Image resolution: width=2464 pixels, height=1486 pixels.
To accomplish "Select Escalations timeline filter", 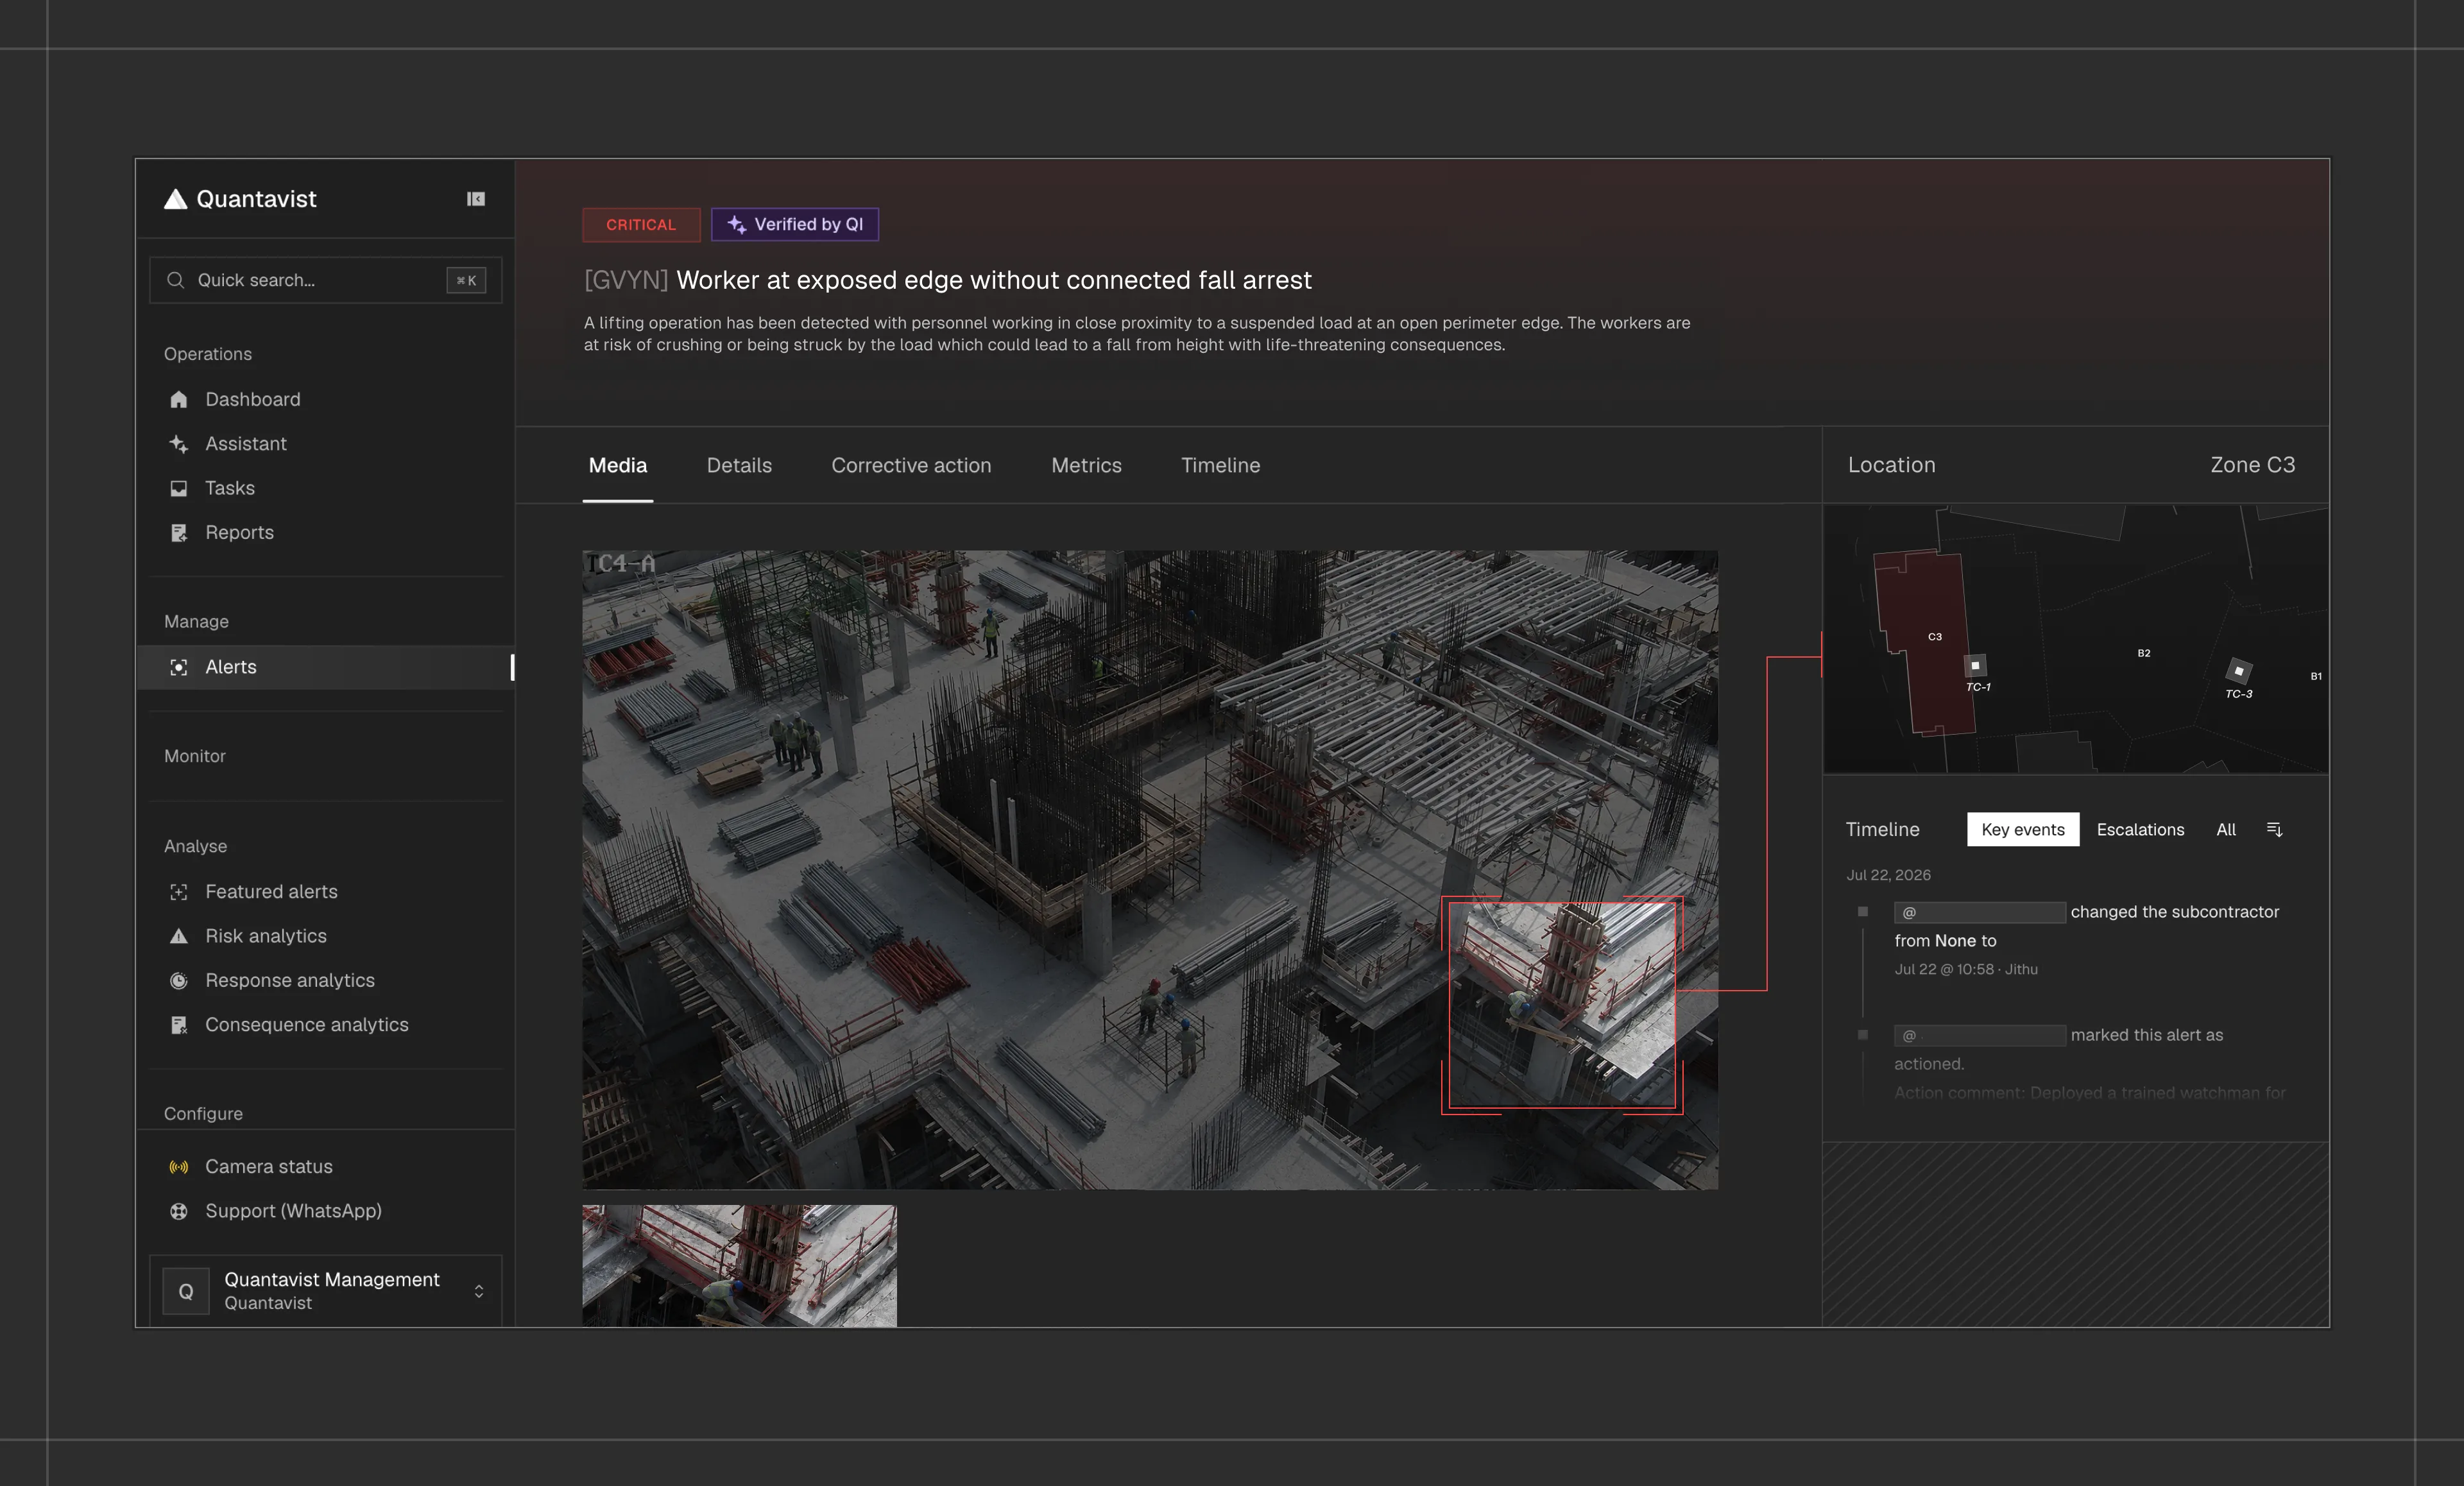I will click(x=2140, y=829).
